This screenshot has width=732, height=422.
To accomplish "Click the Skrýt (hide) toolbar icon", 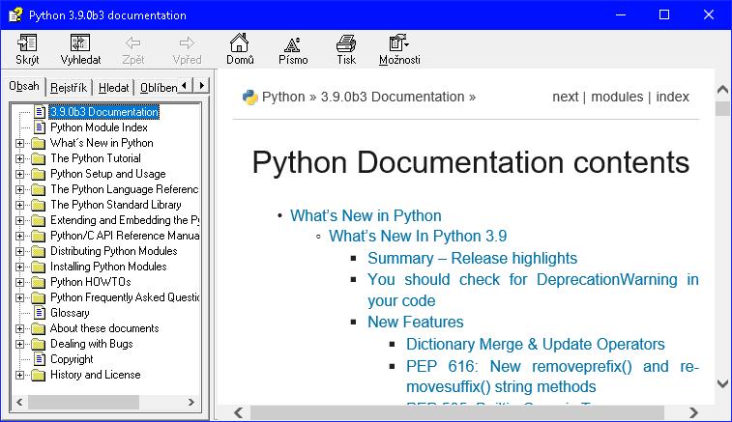I will (x=27, y=42).
